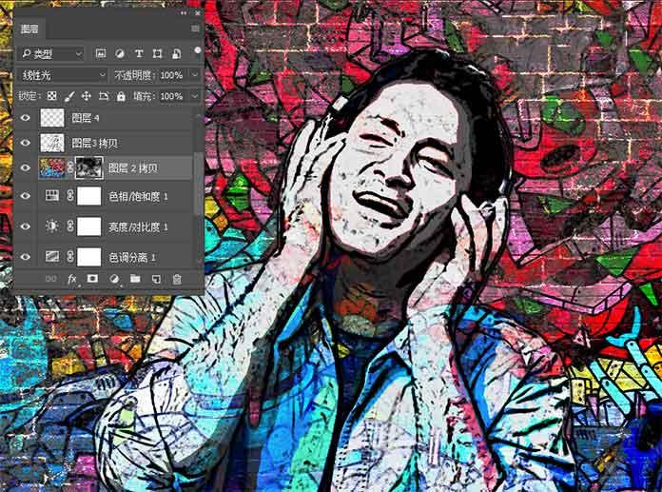The height and width of the screenshot is (492, 662).
Task: Click the mask link icon on 图层 2 拷贝
Action: pos(70,167)
